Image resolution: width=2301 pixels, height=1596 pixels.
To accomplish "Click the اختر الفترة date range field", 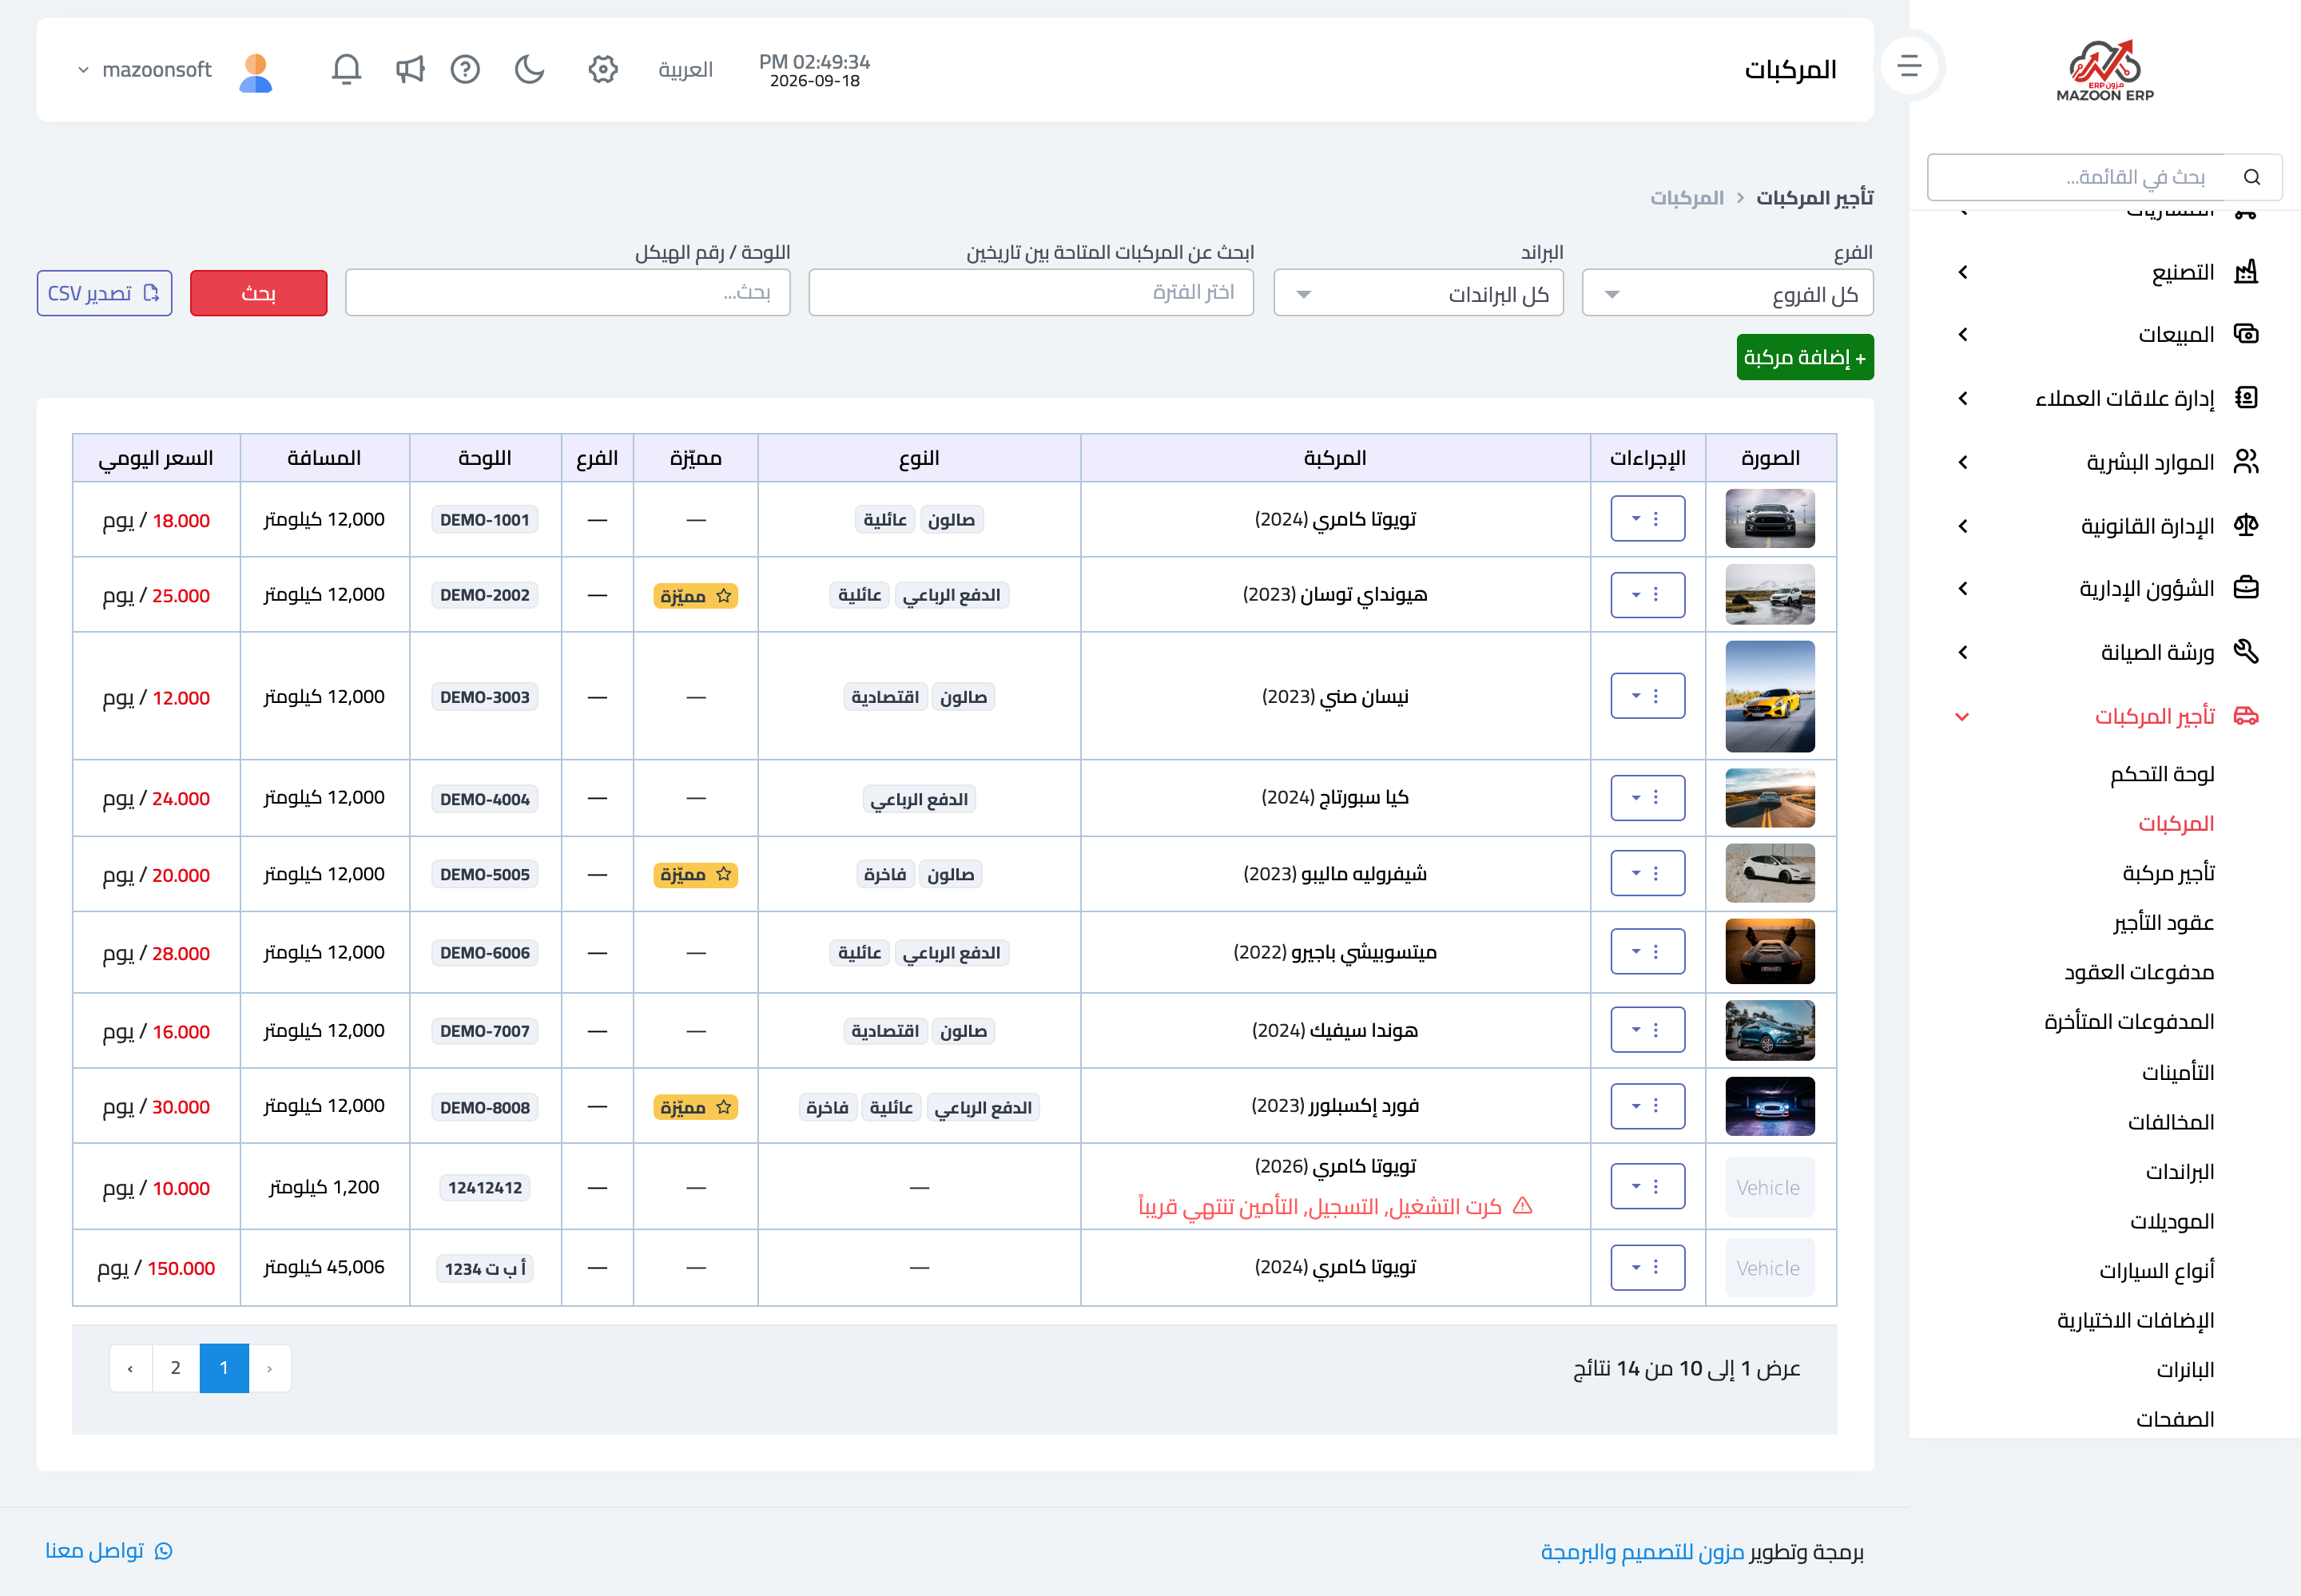I will pos(1031,293).
